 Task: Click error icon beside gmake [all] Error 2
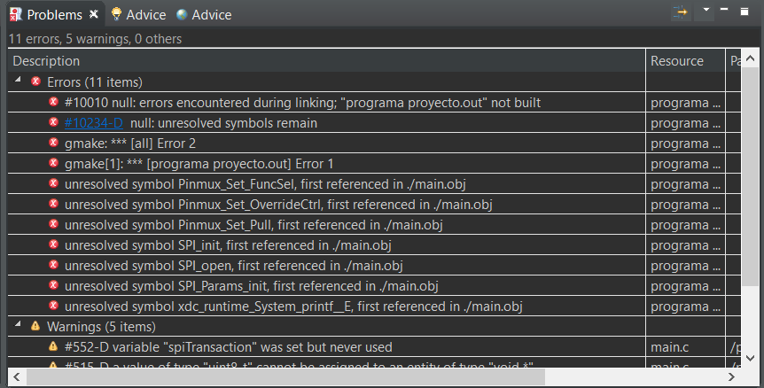click(53, 143)
